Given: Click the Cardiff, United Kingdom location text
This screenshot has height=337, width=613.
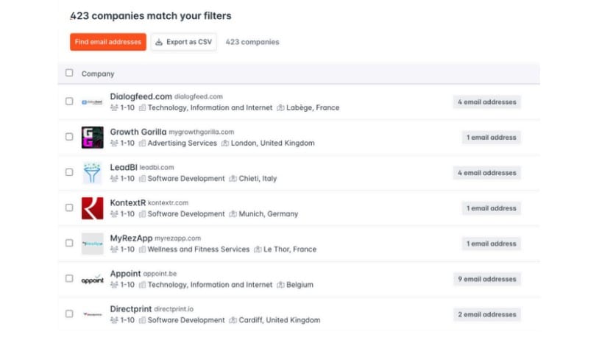Looking at the screenshot, I should [x=280, y=320].
